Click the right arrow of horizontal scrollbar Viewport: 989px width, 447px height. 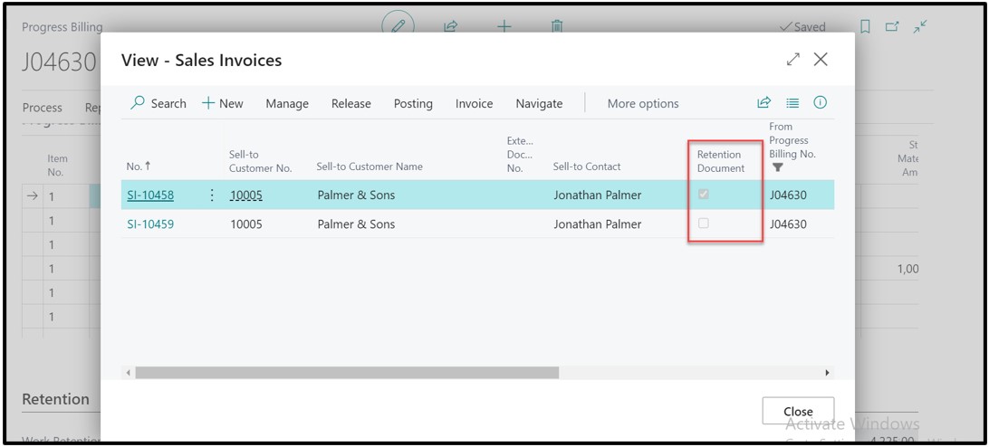point(827,372)
